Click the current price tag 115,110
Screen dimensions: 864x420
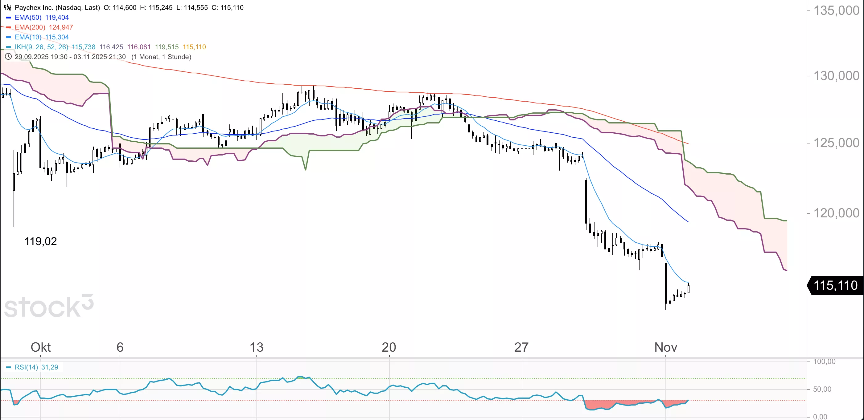836,285
